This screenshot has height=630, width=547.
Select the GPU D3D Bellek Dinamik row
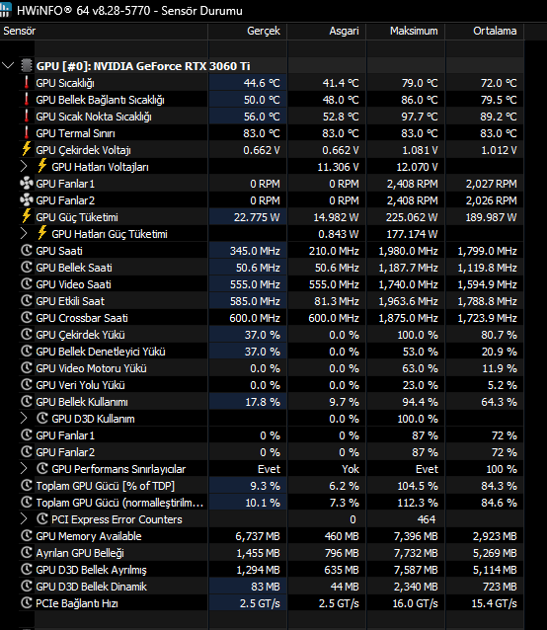[271, 587]
